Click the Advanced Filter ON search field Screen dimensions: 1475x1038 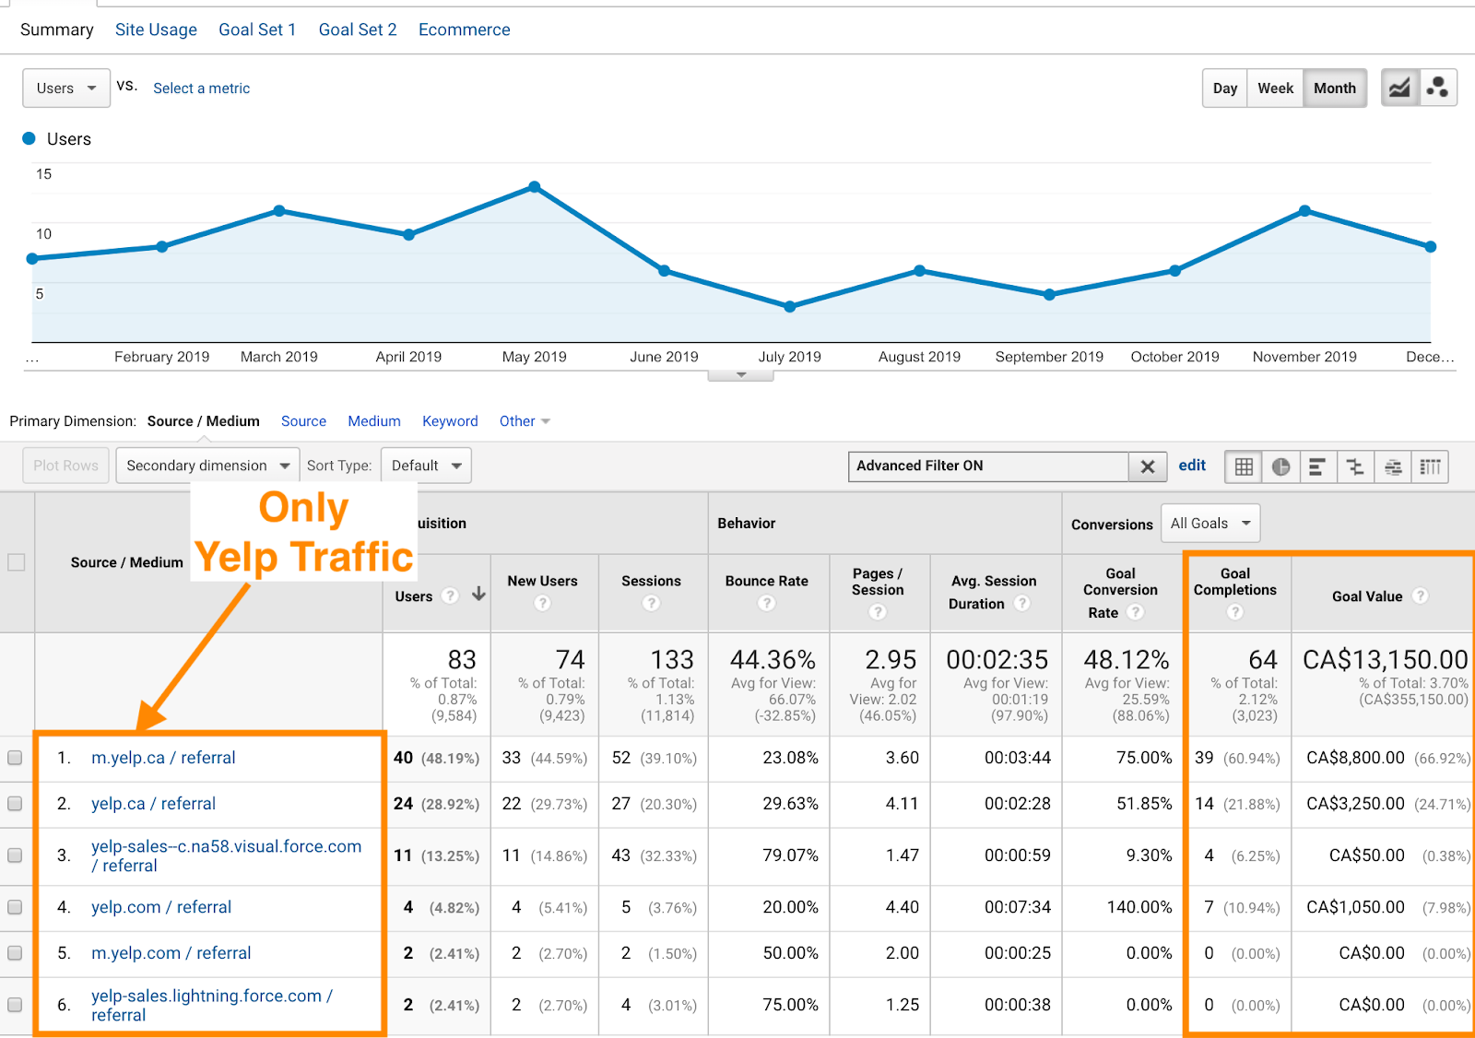[x=988, y=466]
